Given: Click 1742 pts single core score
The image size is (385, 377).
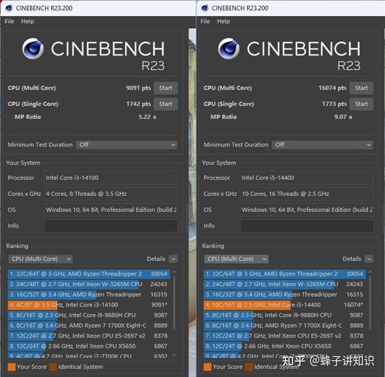Looking at the screenshot, I should point(139,104).
